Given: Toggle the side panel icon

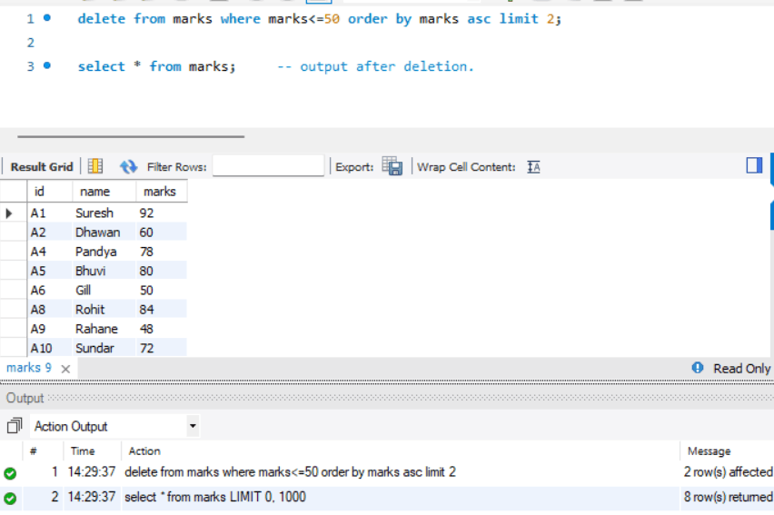Looking at the screenshot, I should click(x=754, y=165).
